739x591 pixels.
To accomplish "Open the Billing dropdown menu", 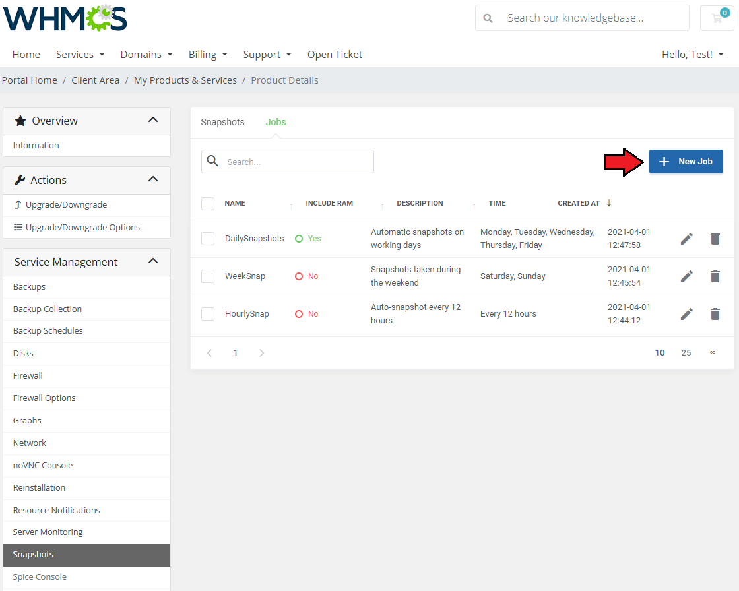I will pos(208,55).
